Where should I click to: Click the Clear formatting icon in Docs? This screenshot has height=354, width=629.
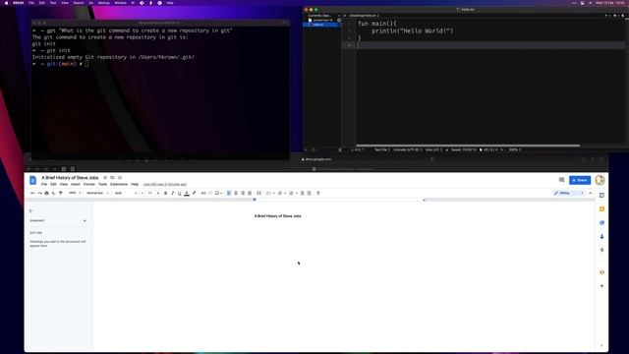click(x=318, y=193)
